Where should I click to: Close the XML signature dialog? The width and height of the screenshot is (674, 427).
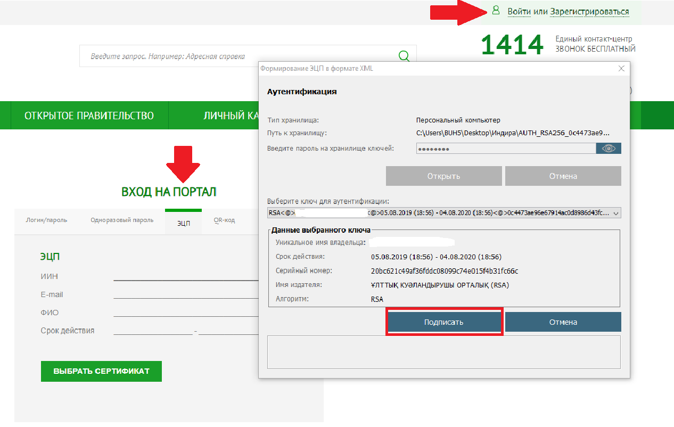point(621,69)
